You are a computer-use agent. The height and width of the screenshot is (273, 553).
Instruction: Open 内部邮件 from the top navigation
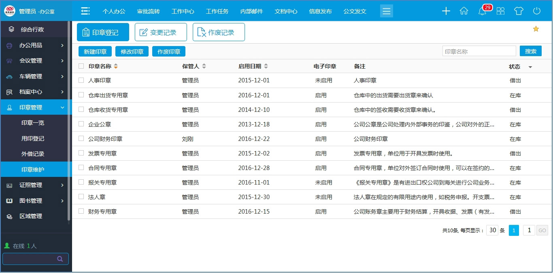[251, 11]
